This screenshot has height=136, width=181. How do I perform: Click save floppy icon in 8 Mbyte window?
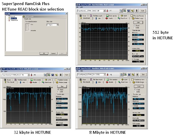tap(129, 75)
